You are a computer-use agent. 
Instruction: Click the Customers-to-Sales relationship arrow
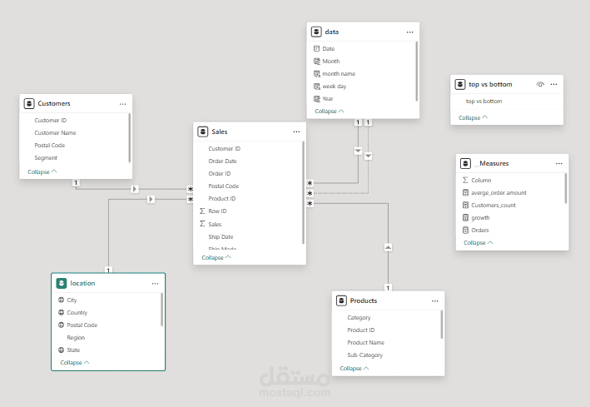coord(134,189)
